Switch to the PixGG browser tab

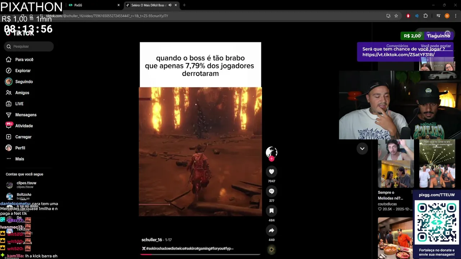click(x=94, y=5)
